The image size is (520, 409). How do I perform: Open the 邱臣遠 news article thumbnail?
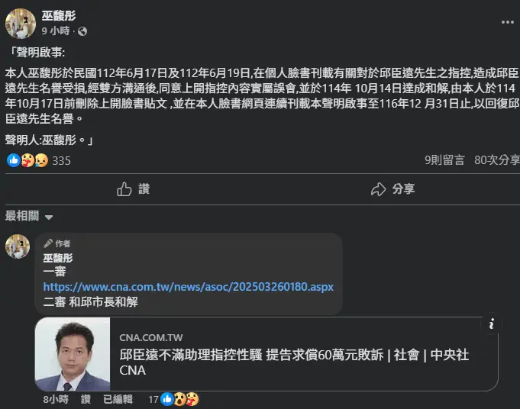(73, 353)
